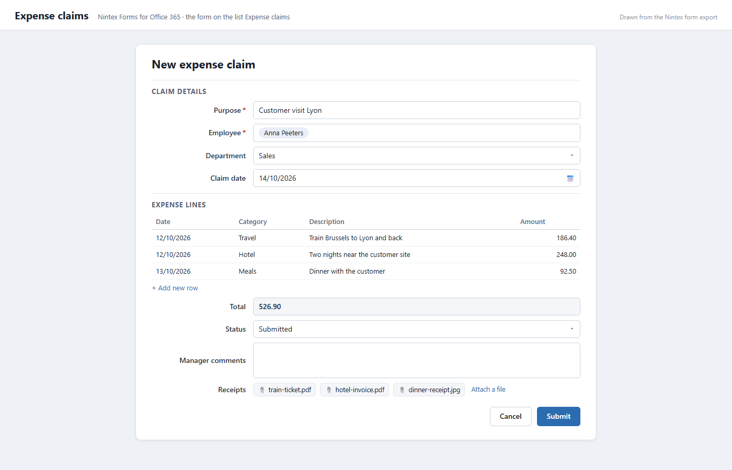Open the dinner-receipt.jpg attachment
The height and width of the screenshot is (470, 732).
click(429, 390)
